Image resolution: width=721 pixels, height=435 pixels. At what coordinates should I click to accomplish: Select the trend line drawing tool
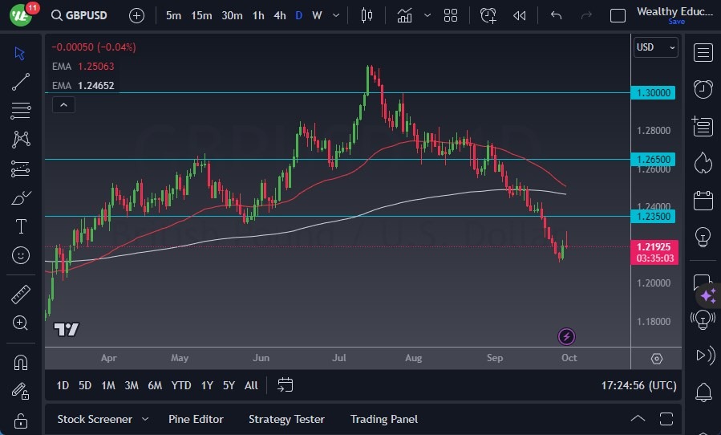pos(21,81)
